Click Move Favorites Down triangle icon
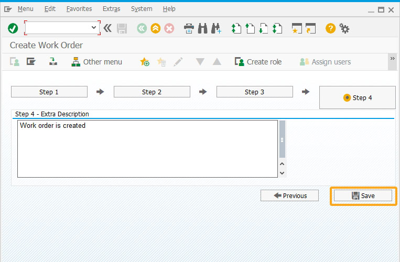This screenshot has height=262, width=400. coord(200,62)
